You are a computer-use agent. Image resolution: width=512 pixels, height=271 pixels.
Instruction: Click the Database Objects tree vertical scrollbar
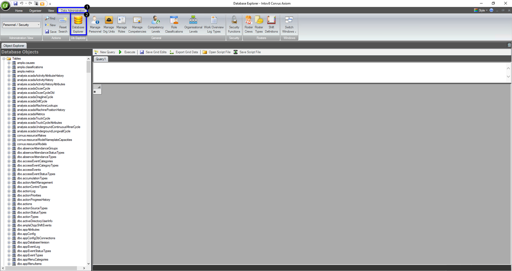pos(89,161)
